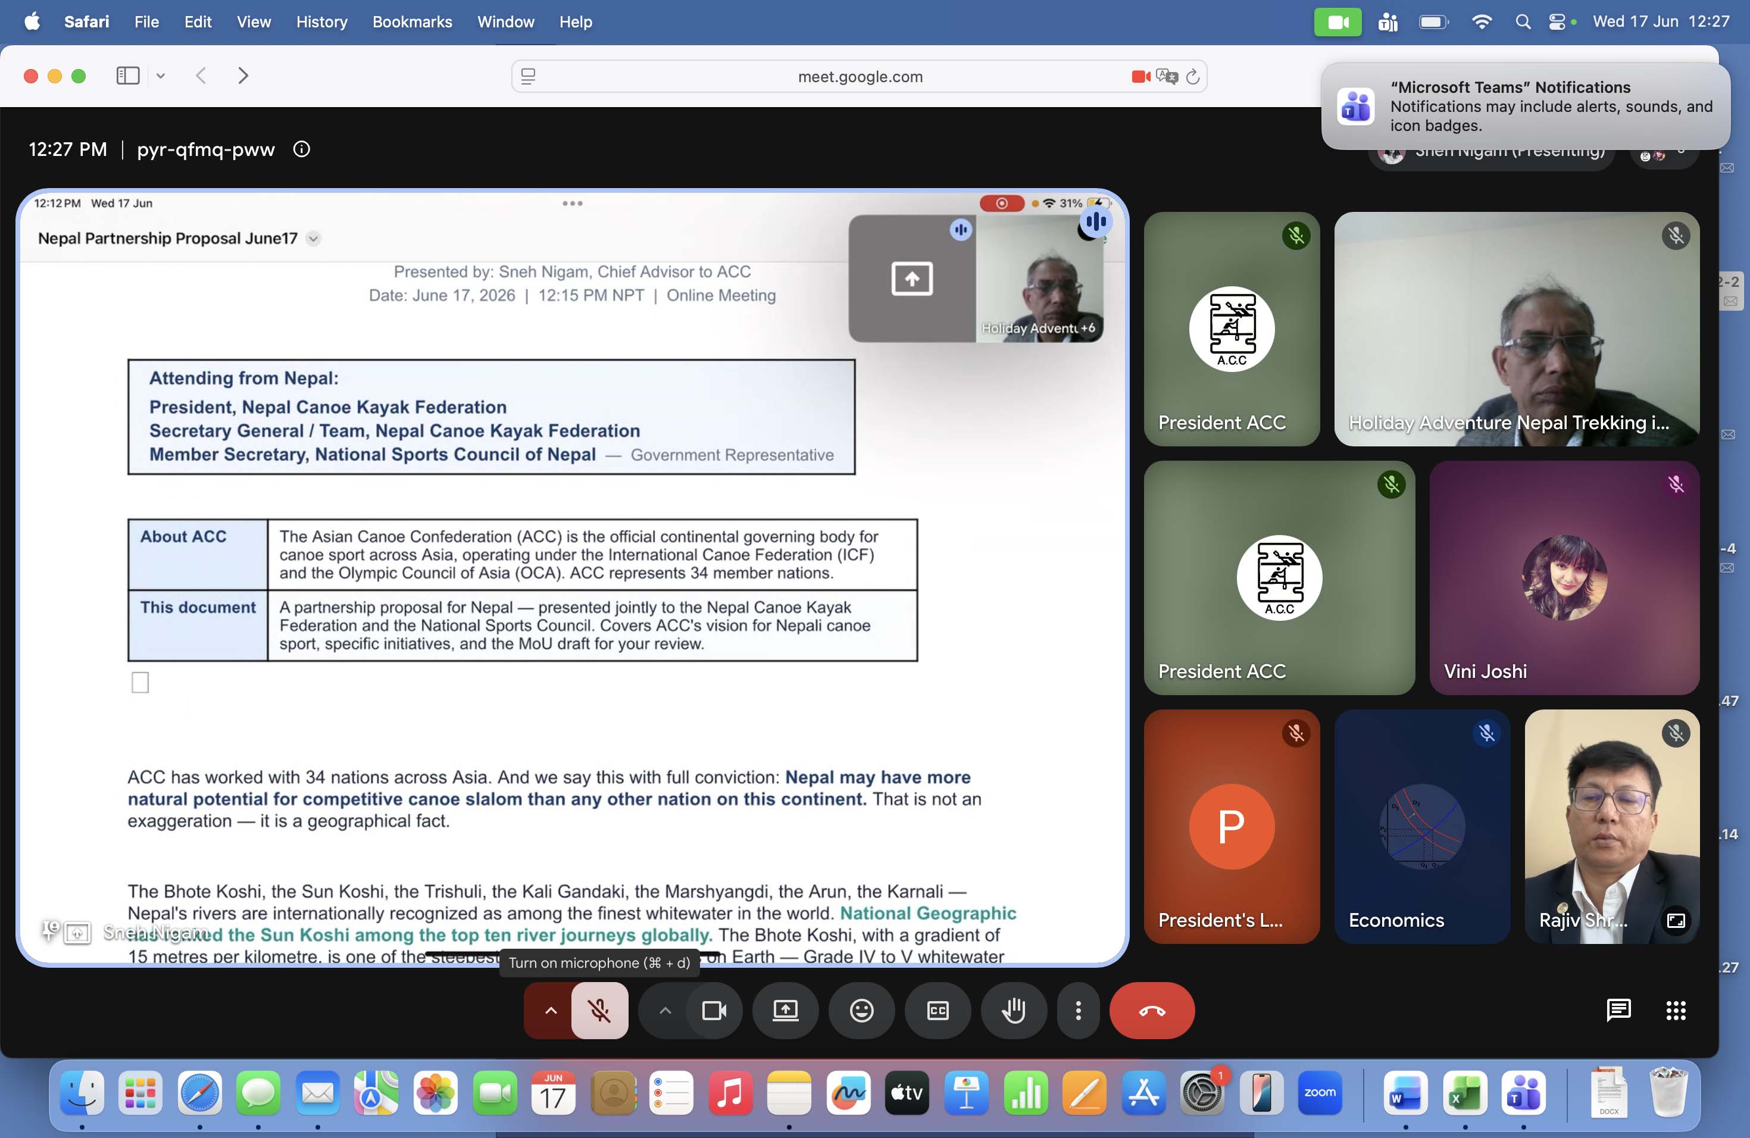Viewport: 1750px width, 1138px height.
Task: Open Finder from the Dock
Action: [x=82, y=1092]
